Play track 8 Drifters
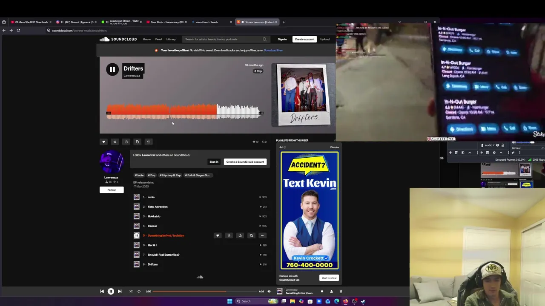Viewport: 545px width, 306px height. pos(152,264)
